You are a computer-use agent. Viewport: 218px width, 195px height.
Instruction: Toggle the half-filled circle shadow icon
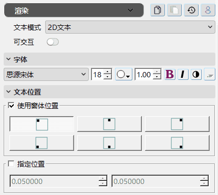[196, 75]
